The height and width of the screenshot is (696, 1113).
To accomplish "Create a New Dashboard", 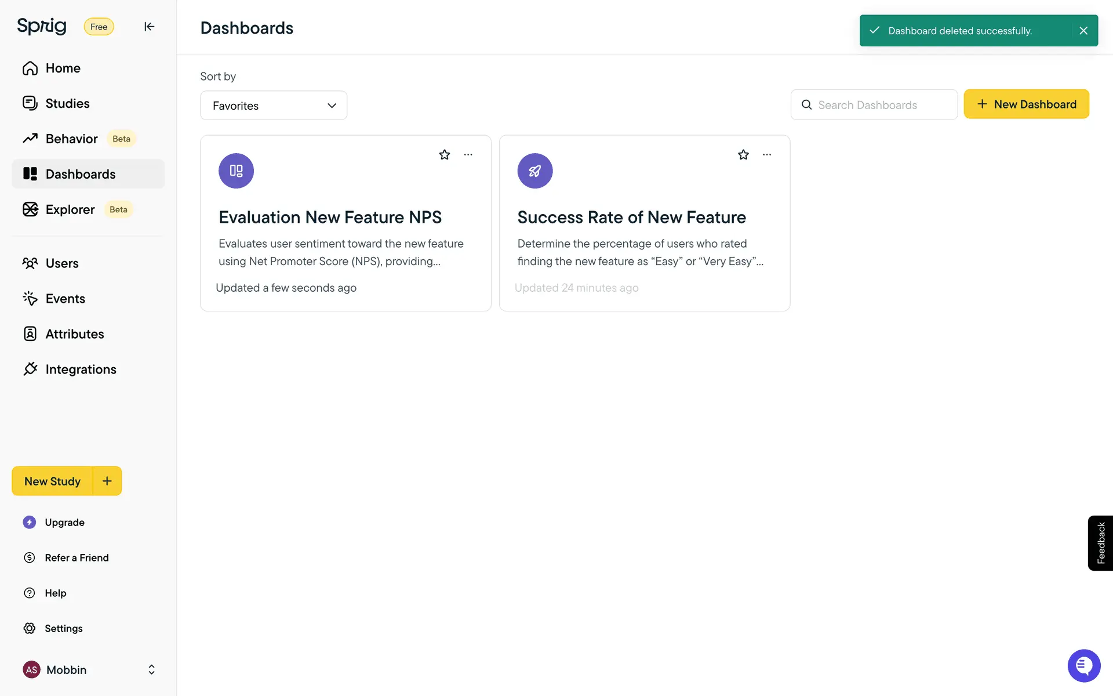I will click(1026, 104).
